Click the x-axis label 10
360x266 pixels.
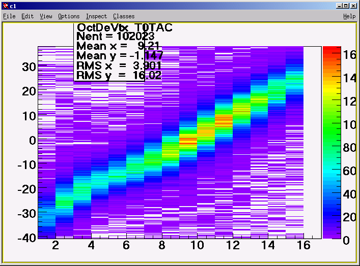[197, 245]
